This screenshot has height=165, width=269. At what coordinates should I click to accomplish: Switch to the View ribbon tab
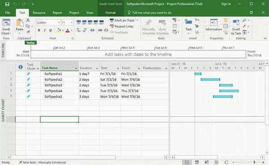point(90,13)
